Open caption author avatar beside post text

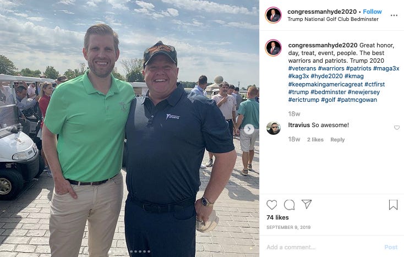274,48
